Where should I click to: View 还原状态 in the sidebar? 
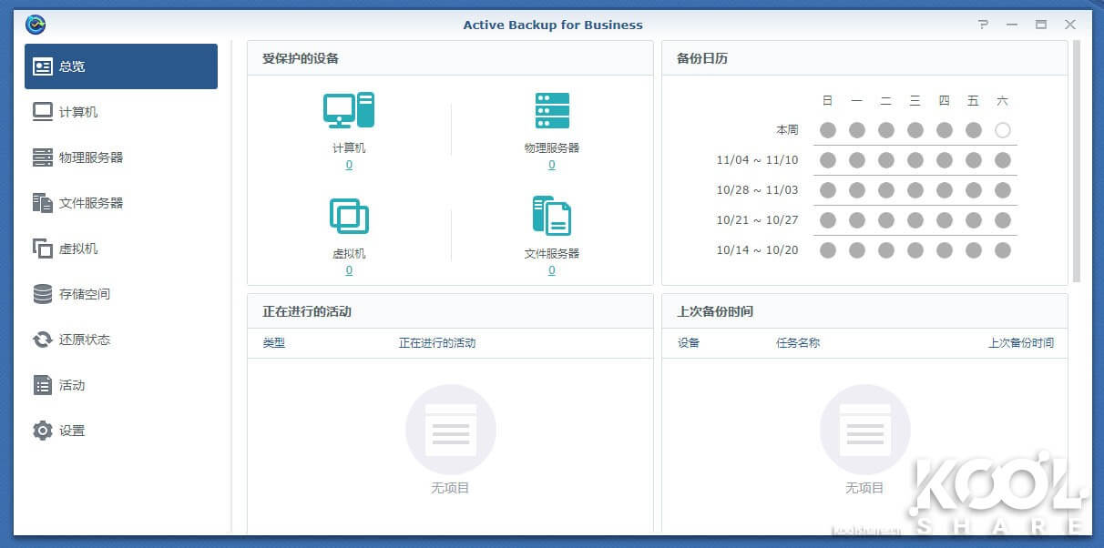[x=84, y=340]
